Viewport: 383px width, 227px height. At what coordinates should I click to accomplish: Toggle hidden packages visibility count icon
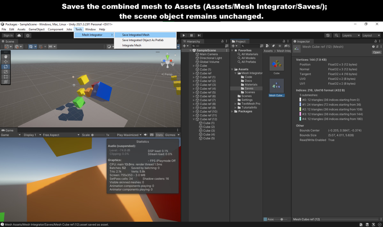point(287,46)
